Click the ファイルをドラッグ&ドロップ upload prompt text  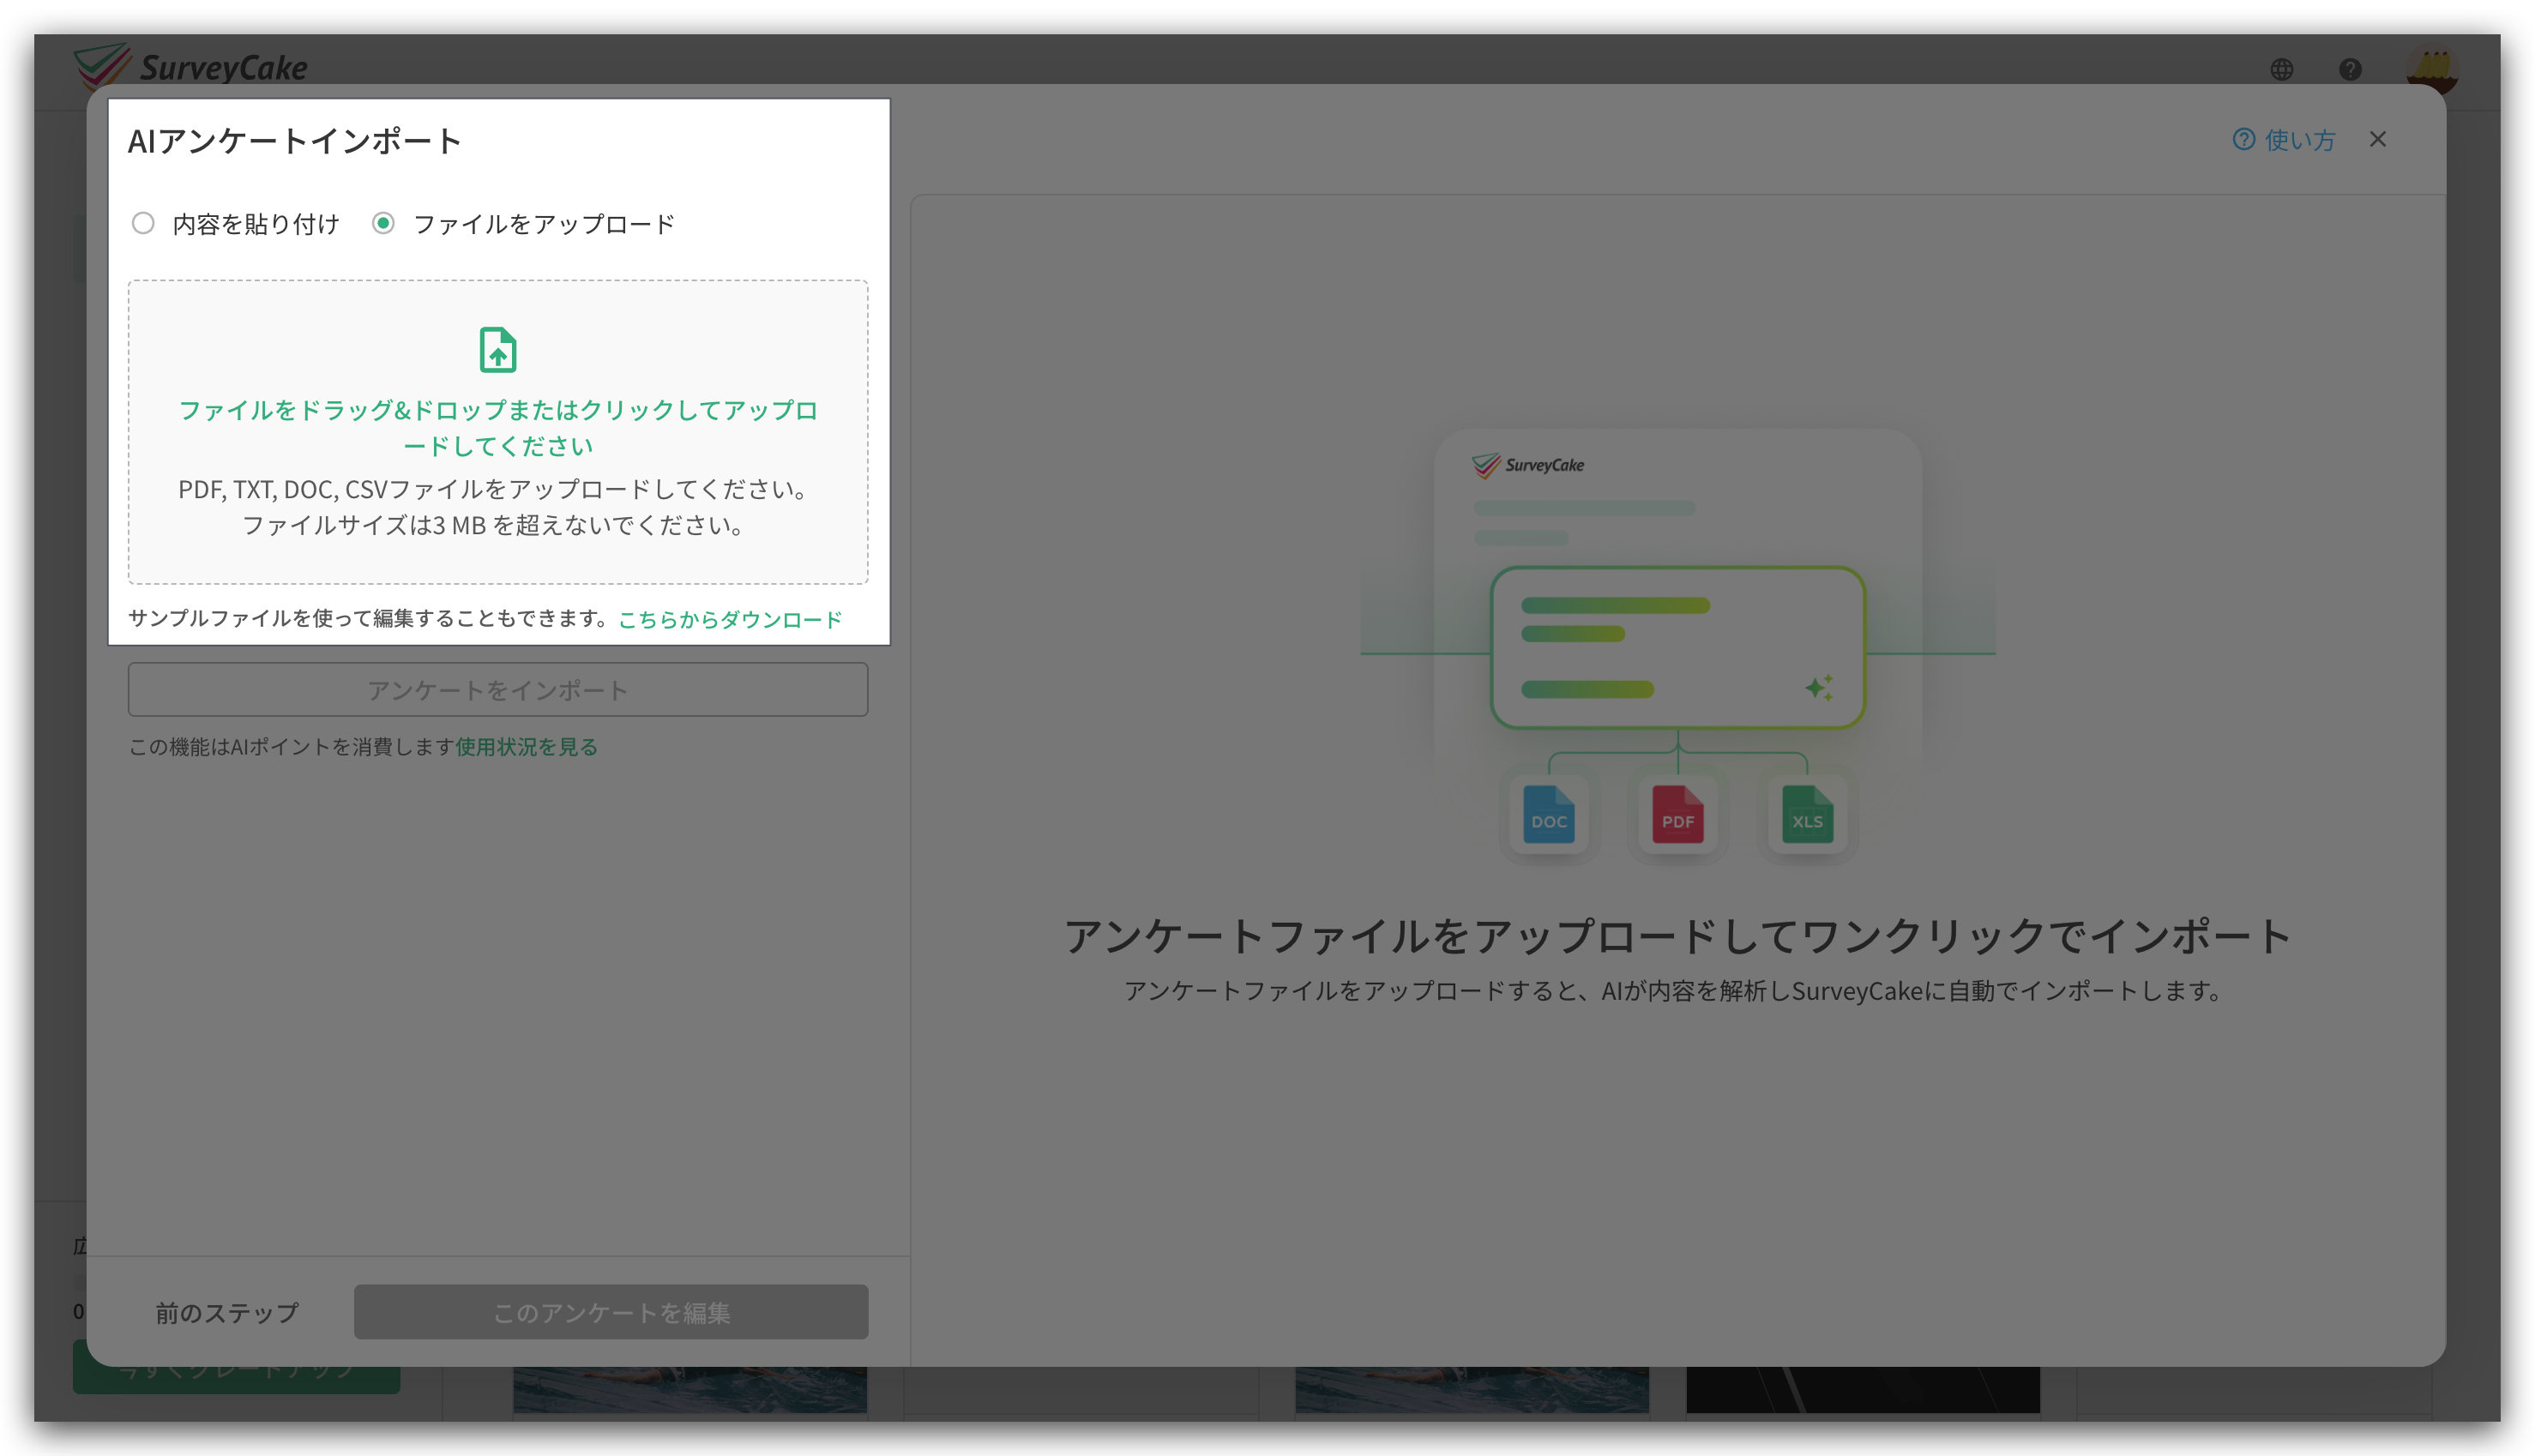point(497,428)
